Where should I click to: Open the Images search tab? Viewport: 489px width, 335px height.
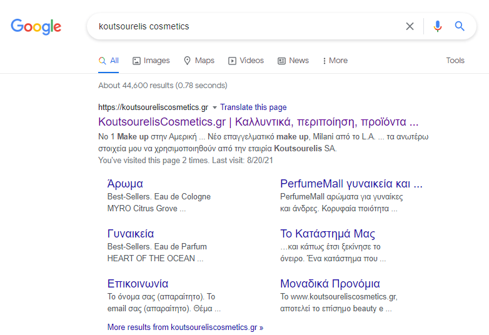click(151, 61)
